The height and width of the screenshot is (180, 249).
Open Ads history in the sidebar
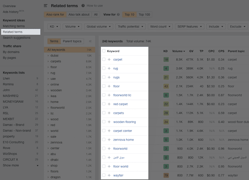tap(11, 12)
